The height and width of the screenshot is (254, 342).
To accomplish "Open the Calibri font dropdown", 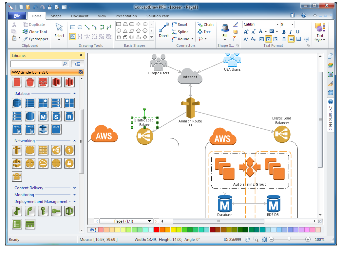I will [x=277, y=25].
